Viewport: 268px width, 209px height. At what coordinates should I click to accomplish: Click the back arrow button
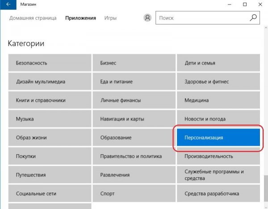8,4
